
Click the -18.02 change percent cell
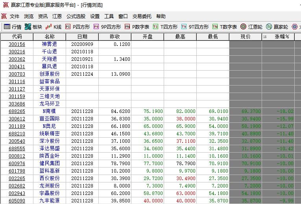pyautogui.click(x=285, y=111)
